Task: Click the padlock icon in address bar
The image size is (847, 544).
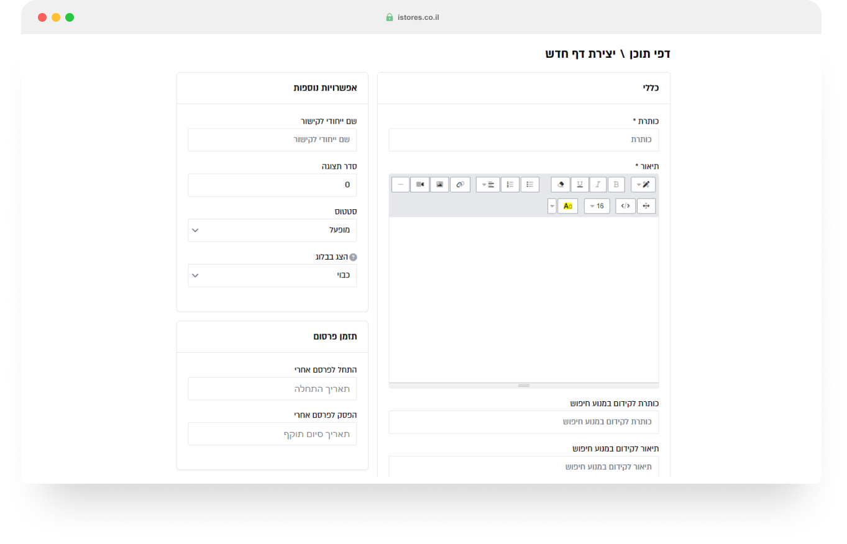Action: point(390,17)
